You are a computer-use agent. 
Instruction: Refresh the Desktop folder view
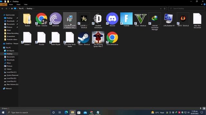click(x=164, y=9)
